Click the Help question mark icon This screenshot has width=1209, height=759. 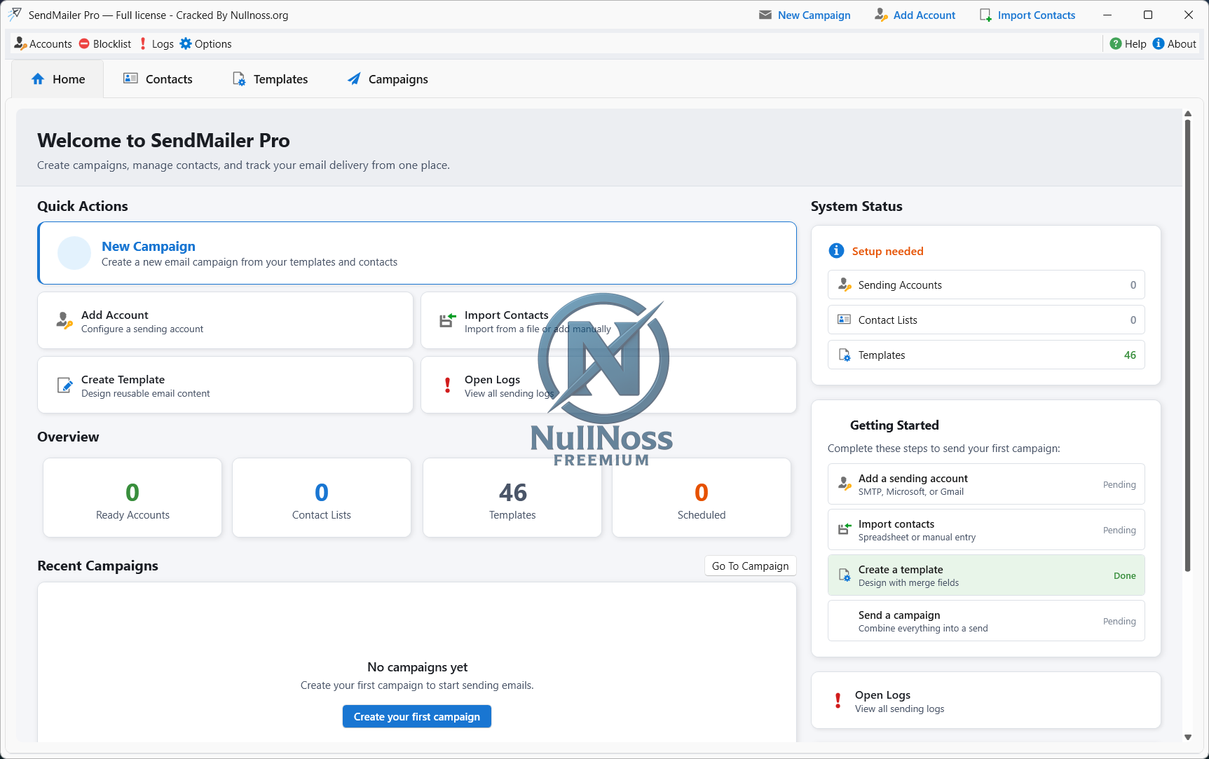pos(1116,43)
